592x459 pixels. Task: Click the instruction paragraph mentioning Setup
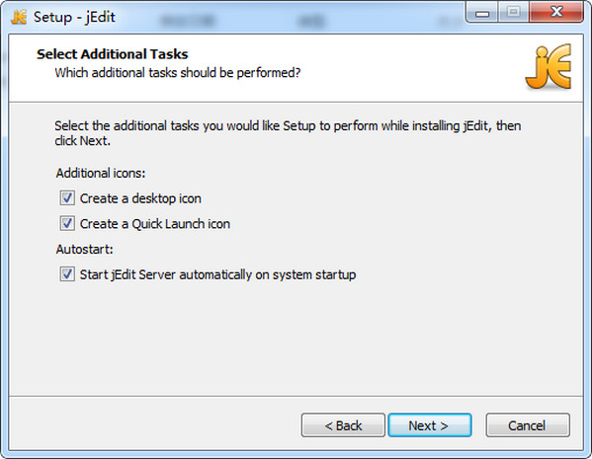[x=288, y=133]
